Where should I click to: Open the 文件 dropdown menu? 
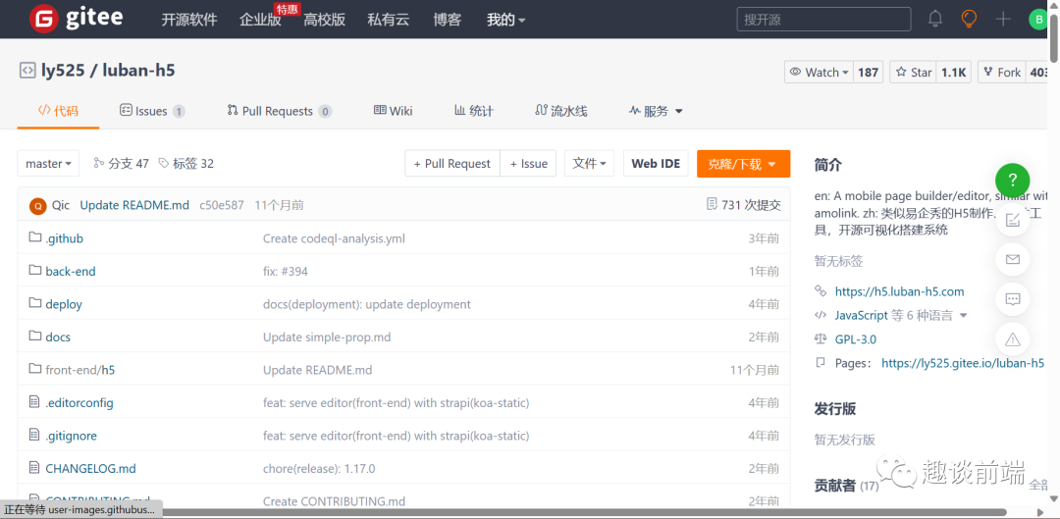591,164
